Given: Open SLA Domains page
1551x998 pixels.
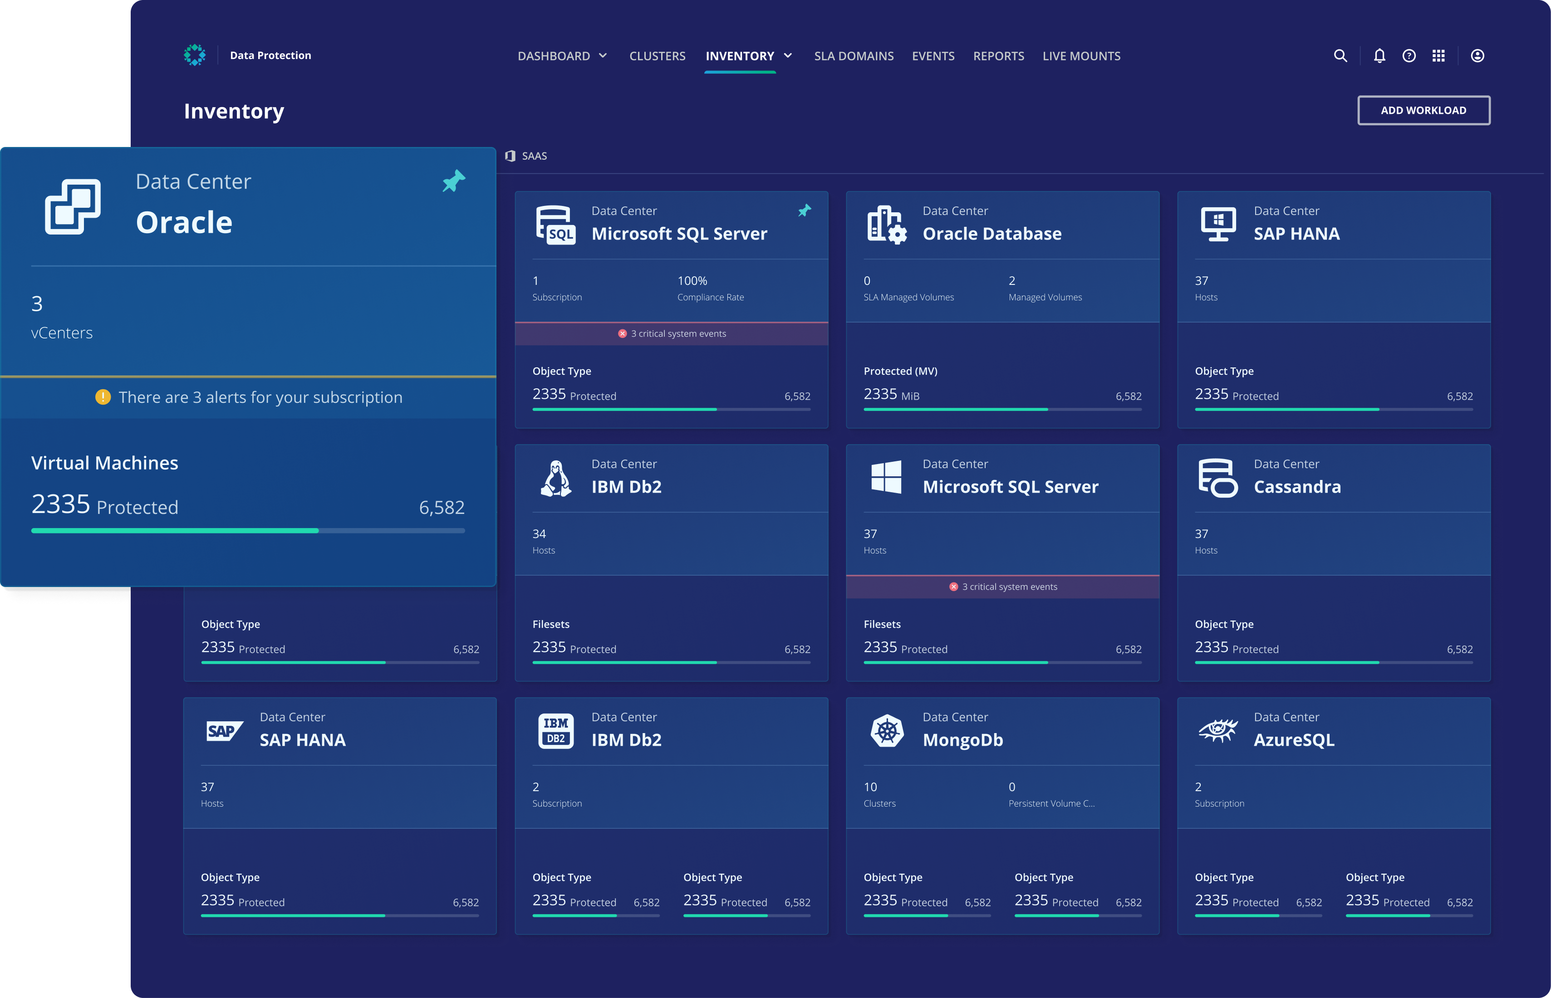Looking at the screenshot, I should 854,56.
